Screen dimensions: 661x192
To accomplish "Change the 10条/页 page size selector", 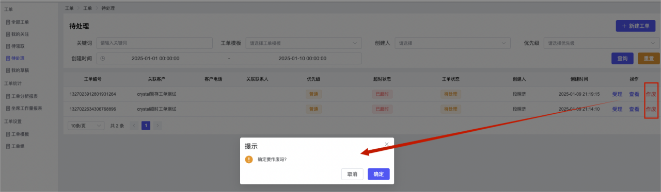I will [86, 125].
